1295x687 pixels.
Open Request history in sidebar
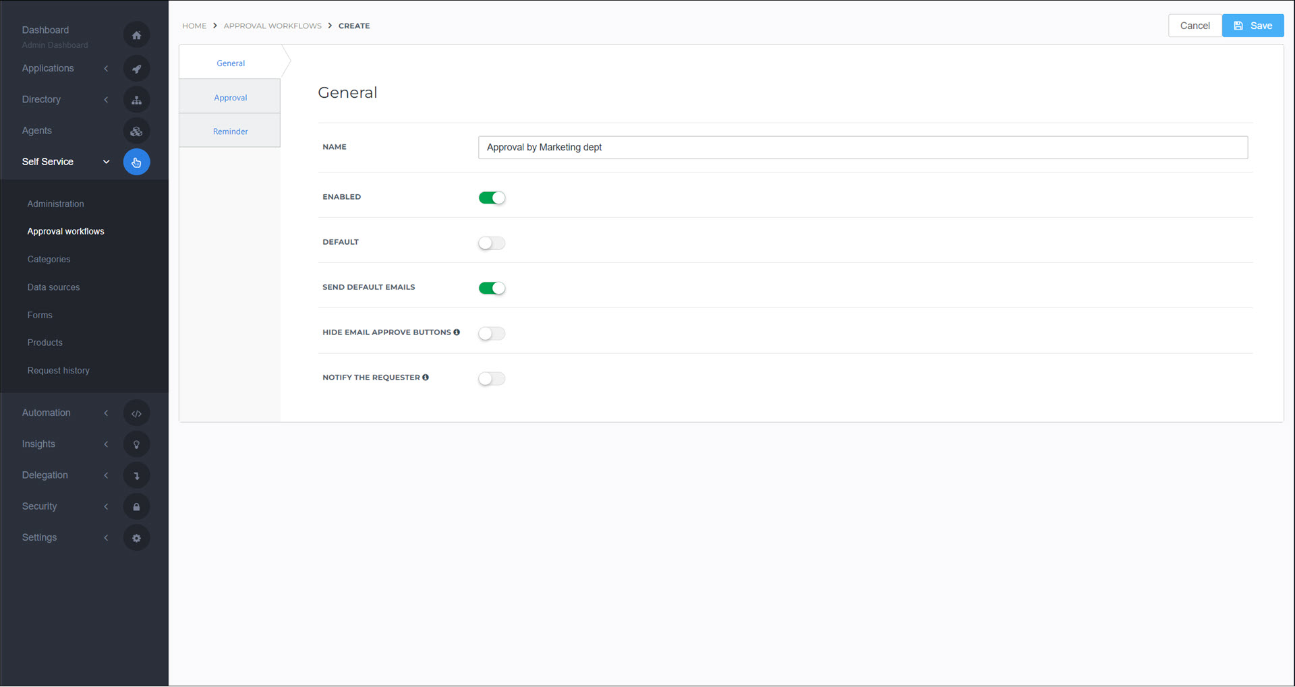pyautogui.click(x=59, y=370)
